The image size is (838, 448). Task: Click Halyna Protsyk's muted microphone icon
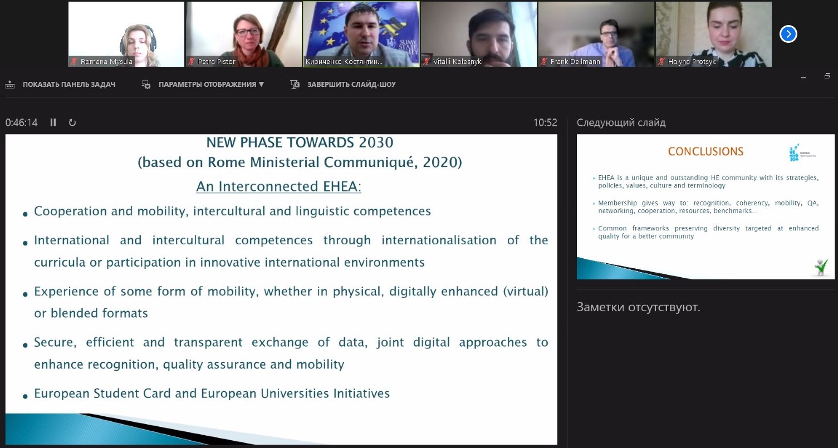(661, 62)
